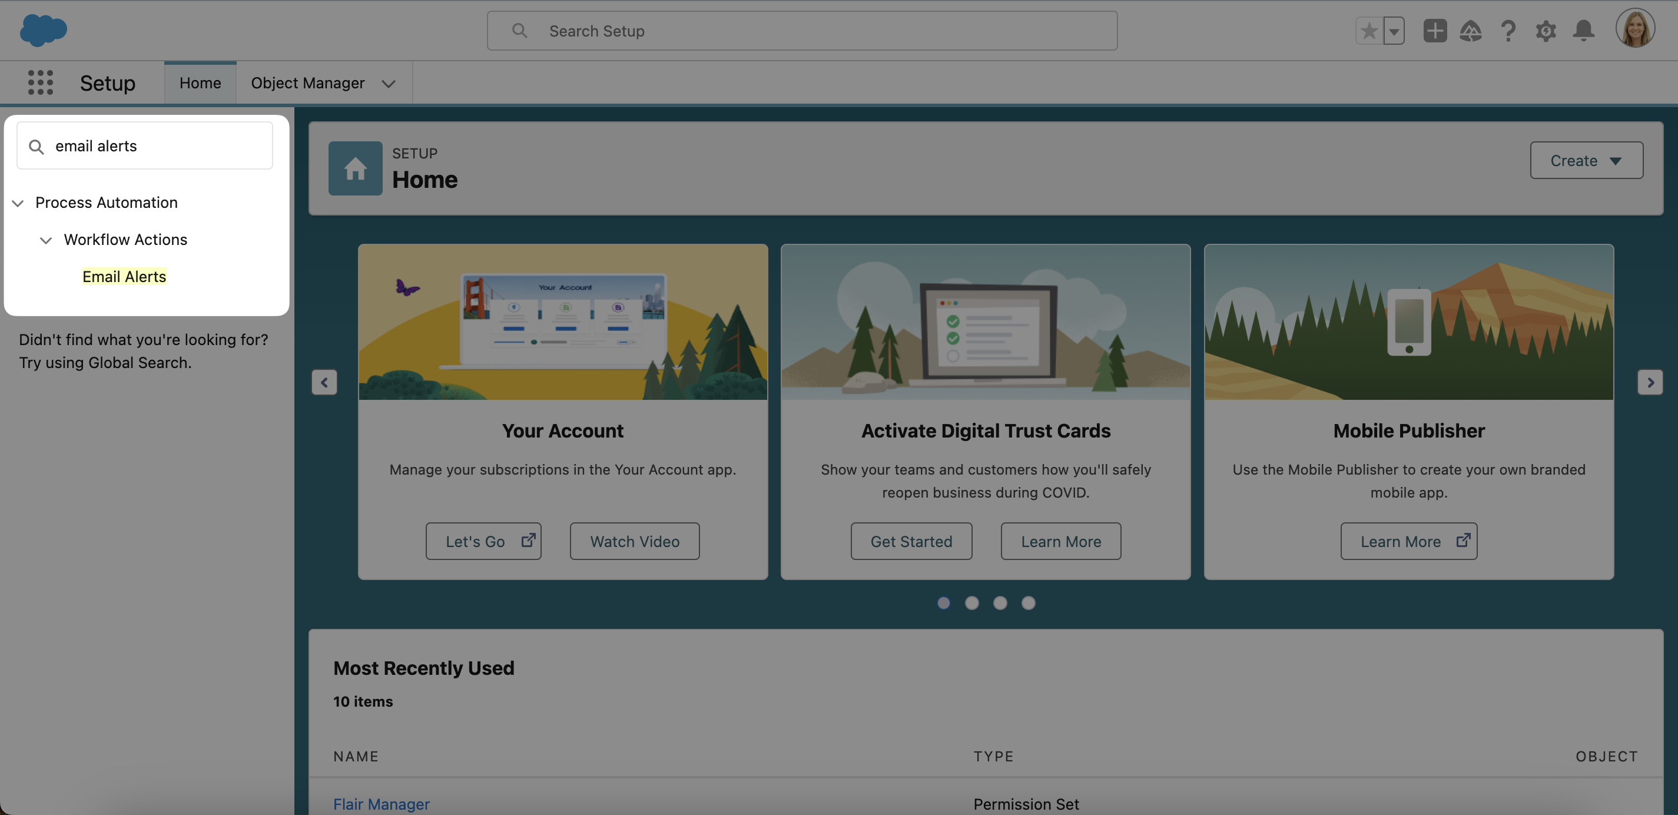Open the Trailhead guidance icon

[1471, 31]
